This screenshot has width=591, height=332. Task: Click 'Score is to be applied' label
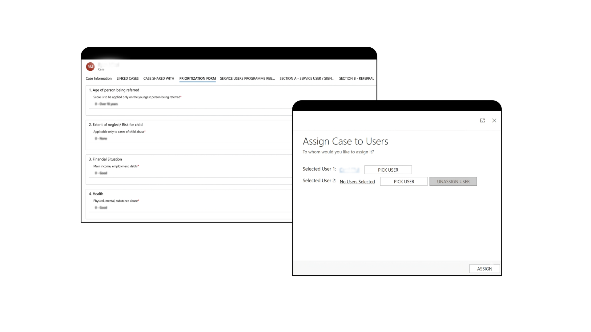click(137, 97)
